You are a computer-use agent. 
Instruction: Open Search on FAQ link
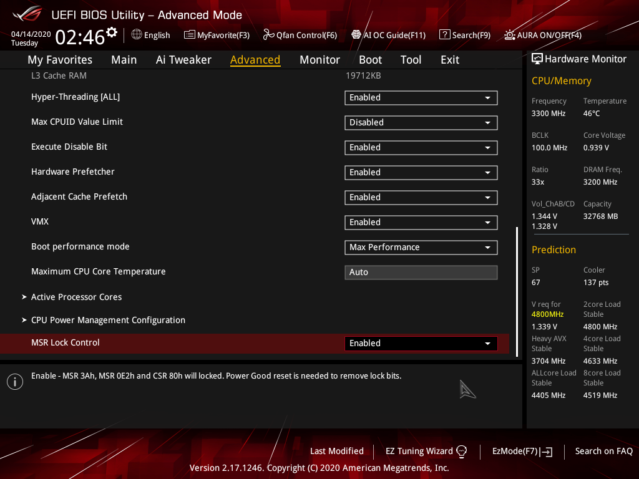pyautogui.click(x=603, y=452)
